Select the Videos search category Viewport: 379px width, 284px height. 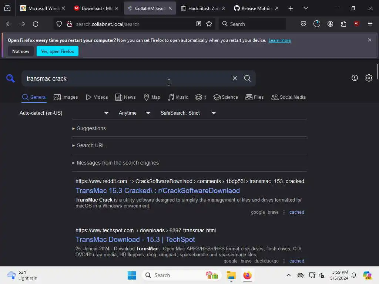point(97,97)
